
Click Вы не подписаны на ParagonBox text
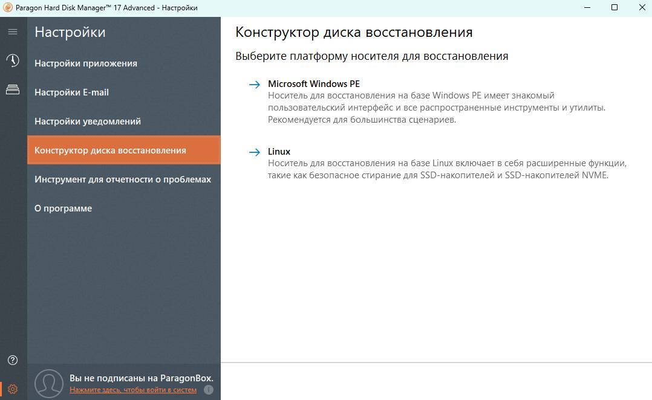pyautogui.click(x=142, y=378)
